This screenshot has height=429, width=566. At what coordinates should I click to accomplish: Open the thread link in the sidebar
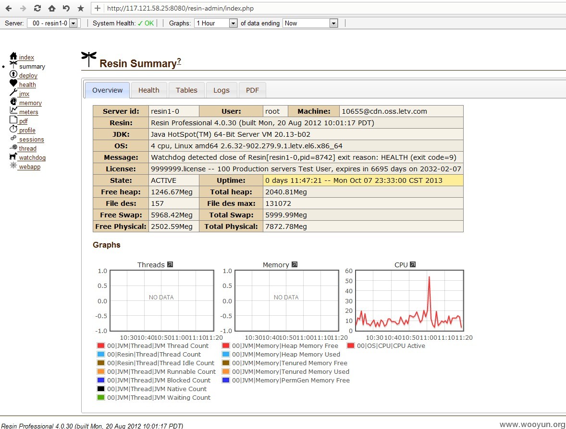pos(27,149)
